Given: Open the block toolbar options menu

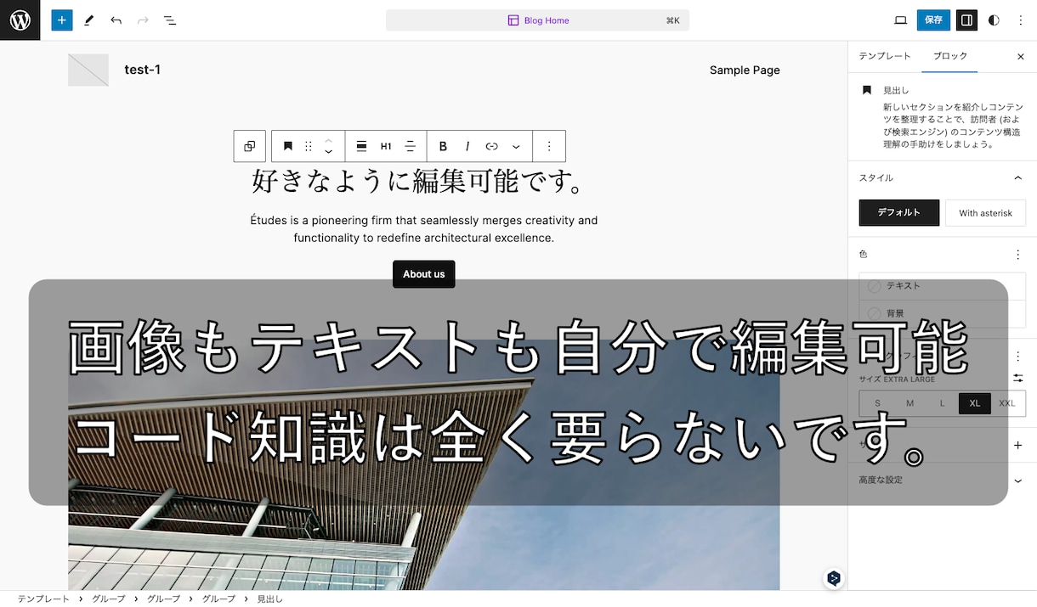Looking at the screenshot, I should [549, 146].
